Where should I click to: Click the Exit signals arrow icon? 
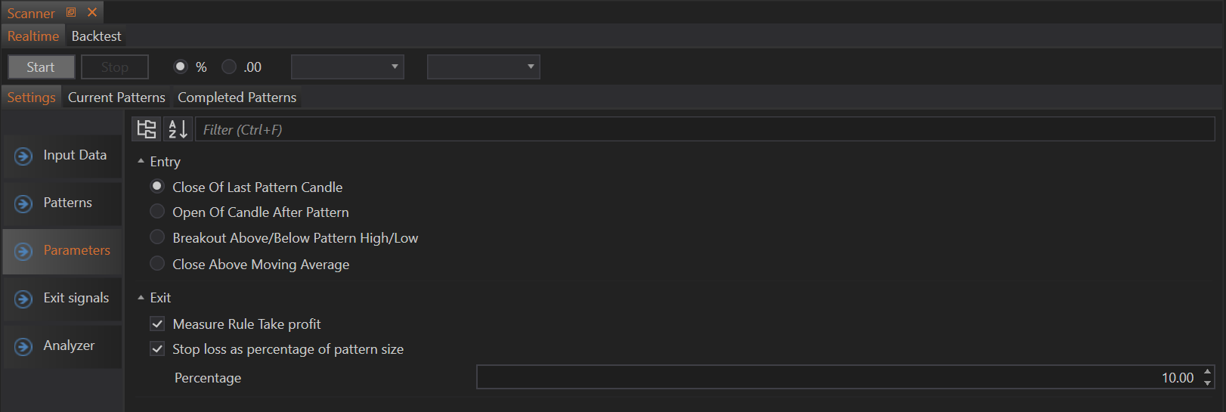[23, 299]
